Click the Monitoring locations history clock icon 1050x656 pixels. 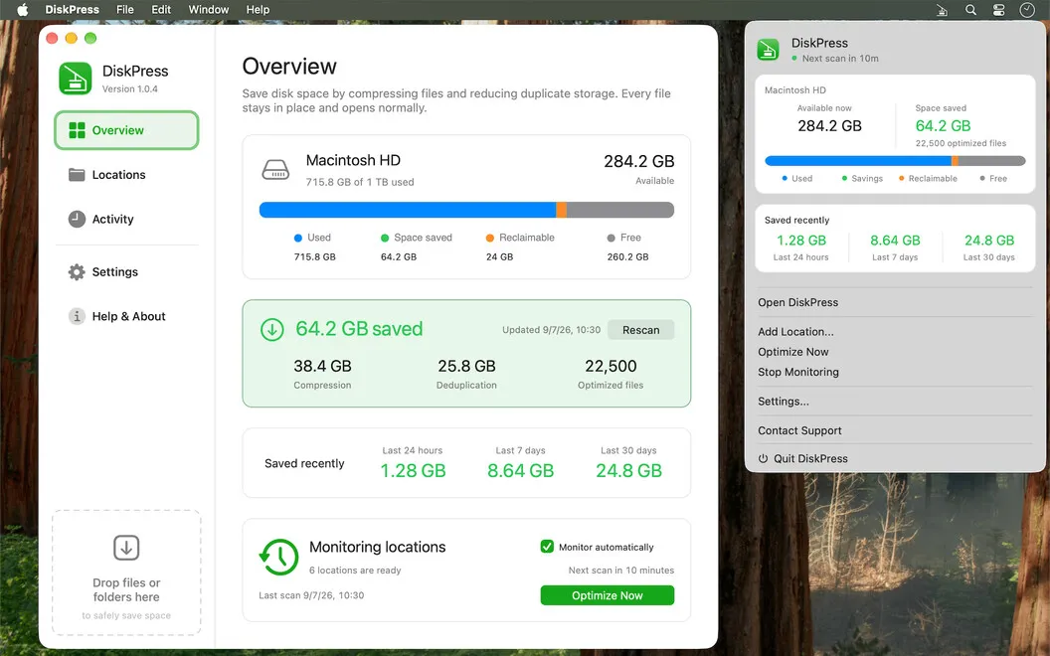pyautogui.click(x=278, y=557)
